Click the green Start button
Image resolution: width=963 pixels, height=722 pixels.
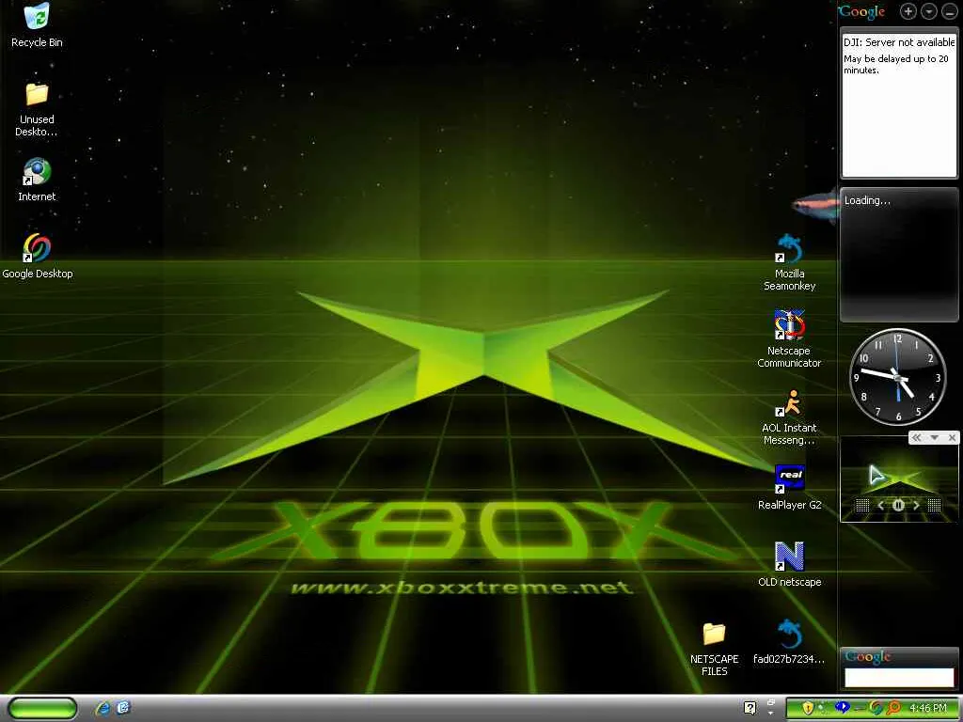point(42,708)
